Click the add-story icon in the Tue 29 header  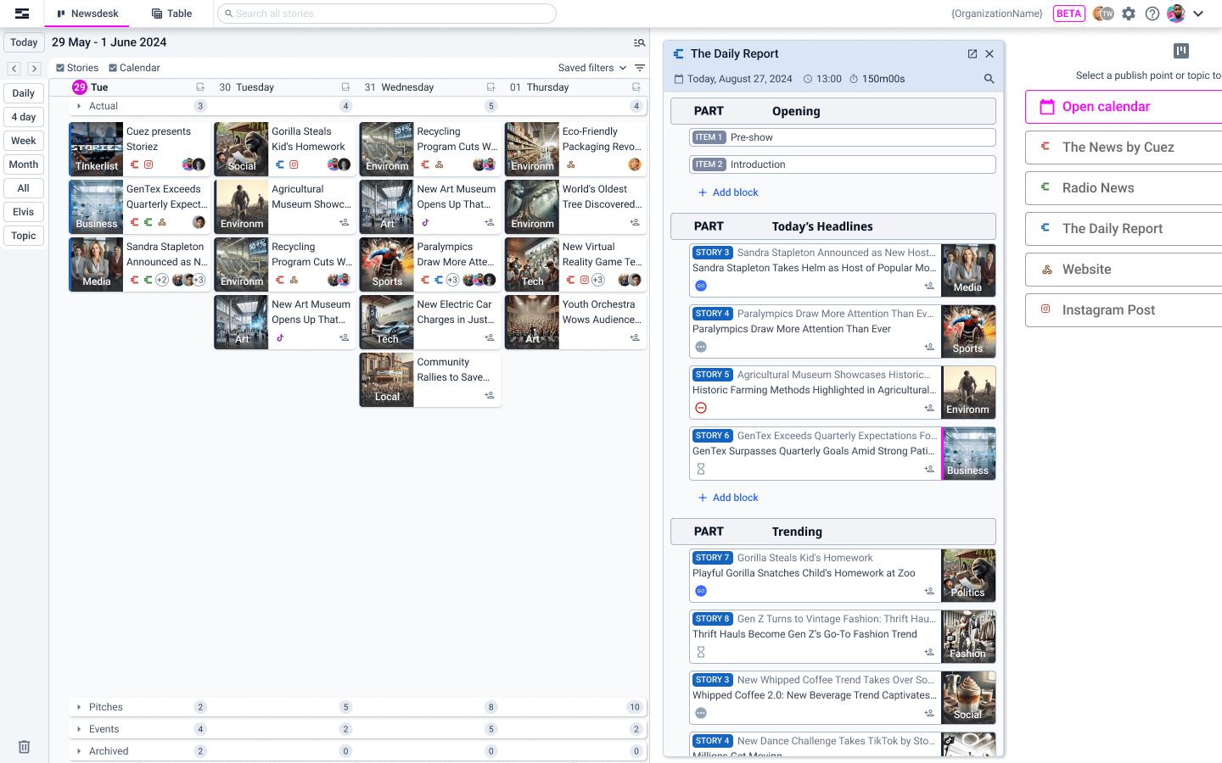point(200,87)
